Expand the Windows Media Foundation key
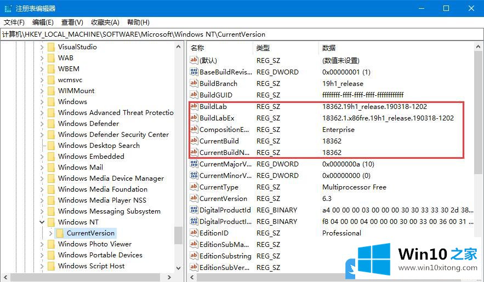The width and height of the screenshot is (484, 282). click(x=42, y=189)
